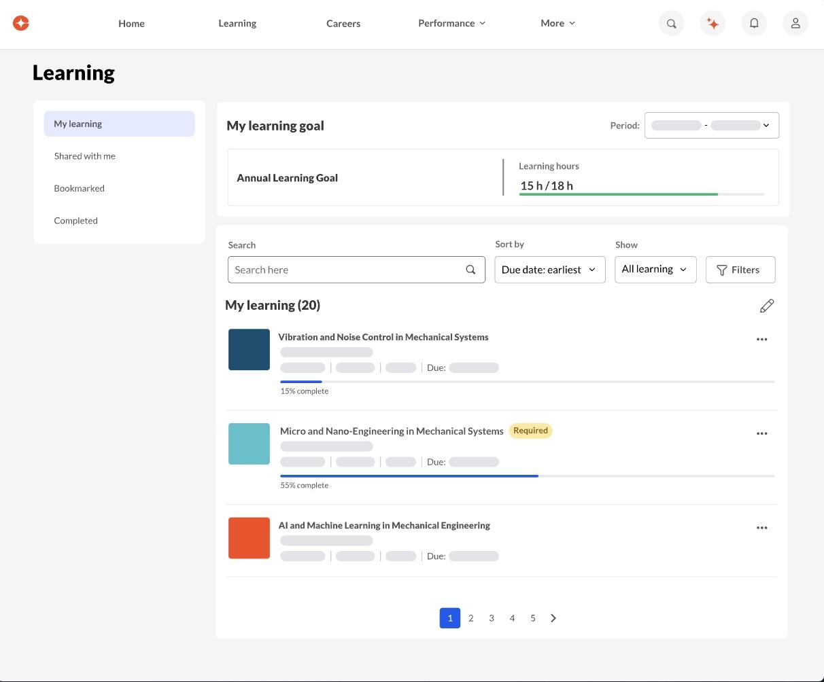Open the user profile icon
Image resolution: width=824 pixels, height=682 pixels.
tap(795, 23)
